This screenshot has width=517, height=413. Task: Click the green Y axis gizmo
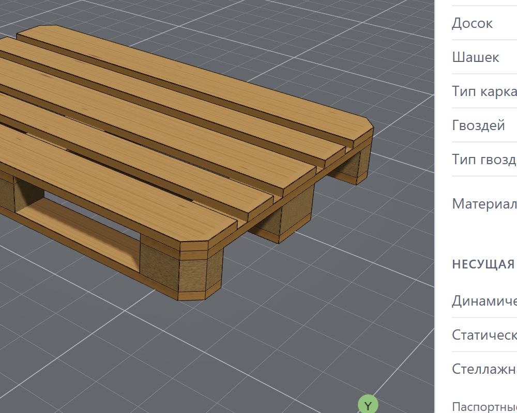point(368,405)
